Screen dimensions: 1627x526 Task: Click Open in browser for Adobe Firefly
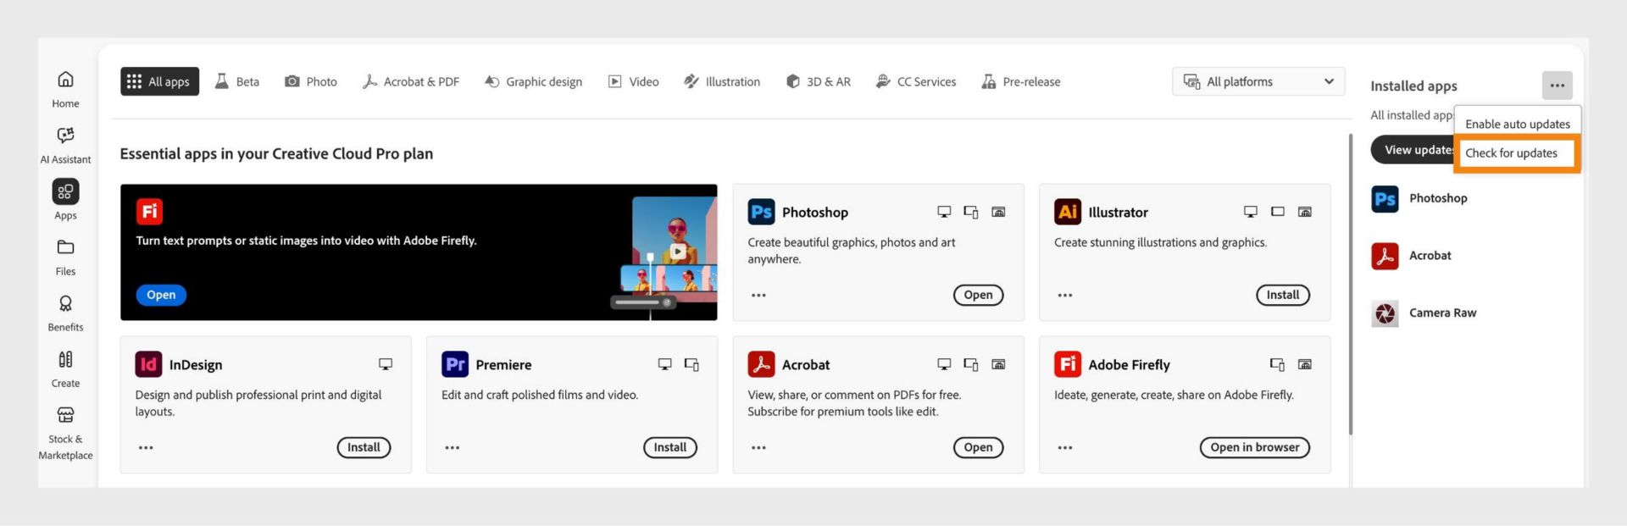pyautogui.click(x=1254, y=447)
